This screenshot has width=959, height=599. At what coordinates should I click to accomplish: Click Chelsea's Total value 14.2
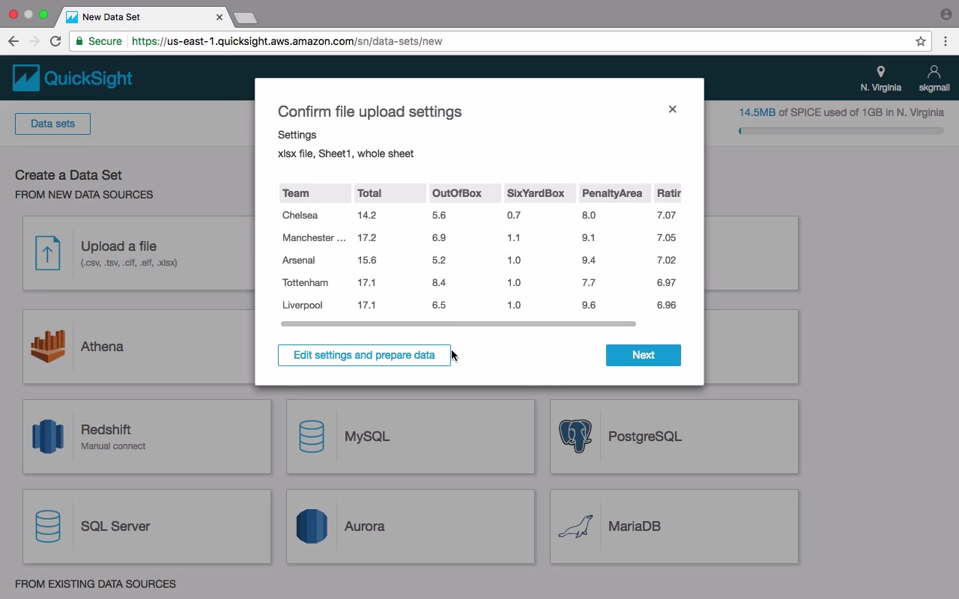click(366, 215)
